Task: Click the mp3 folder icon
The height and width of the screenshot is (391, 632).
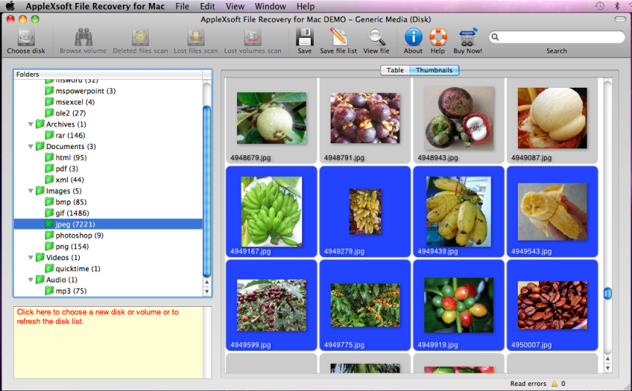Action: click(49, 290)
